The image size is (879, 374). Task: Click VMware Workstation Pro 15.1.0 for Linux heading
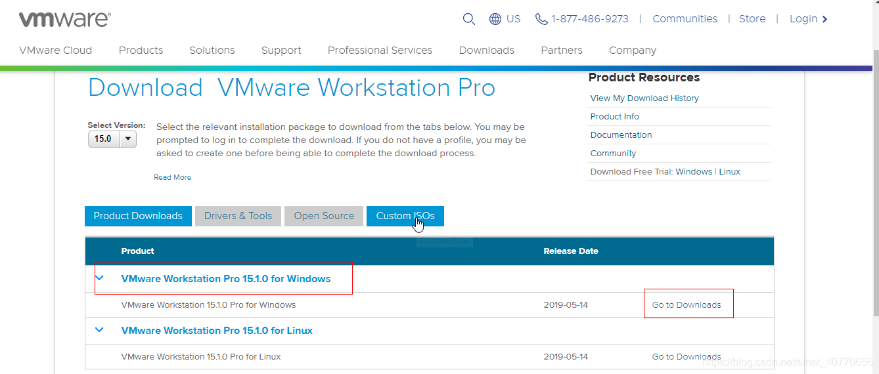[x=217, y=331]
